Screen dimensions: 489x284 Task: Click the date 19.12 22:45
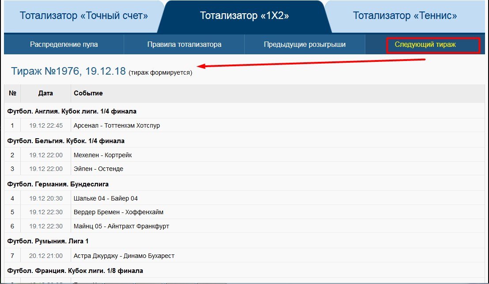[46, 125]
